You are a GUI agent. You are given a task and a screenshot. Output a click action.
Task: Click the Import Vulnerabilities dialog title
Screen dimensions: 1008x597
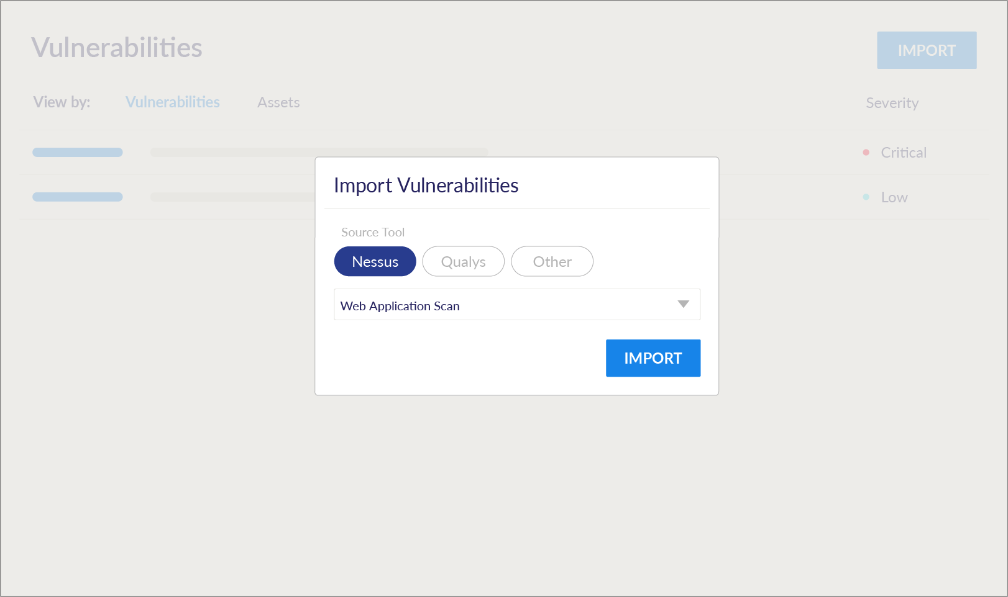click(x=426, y=186)
